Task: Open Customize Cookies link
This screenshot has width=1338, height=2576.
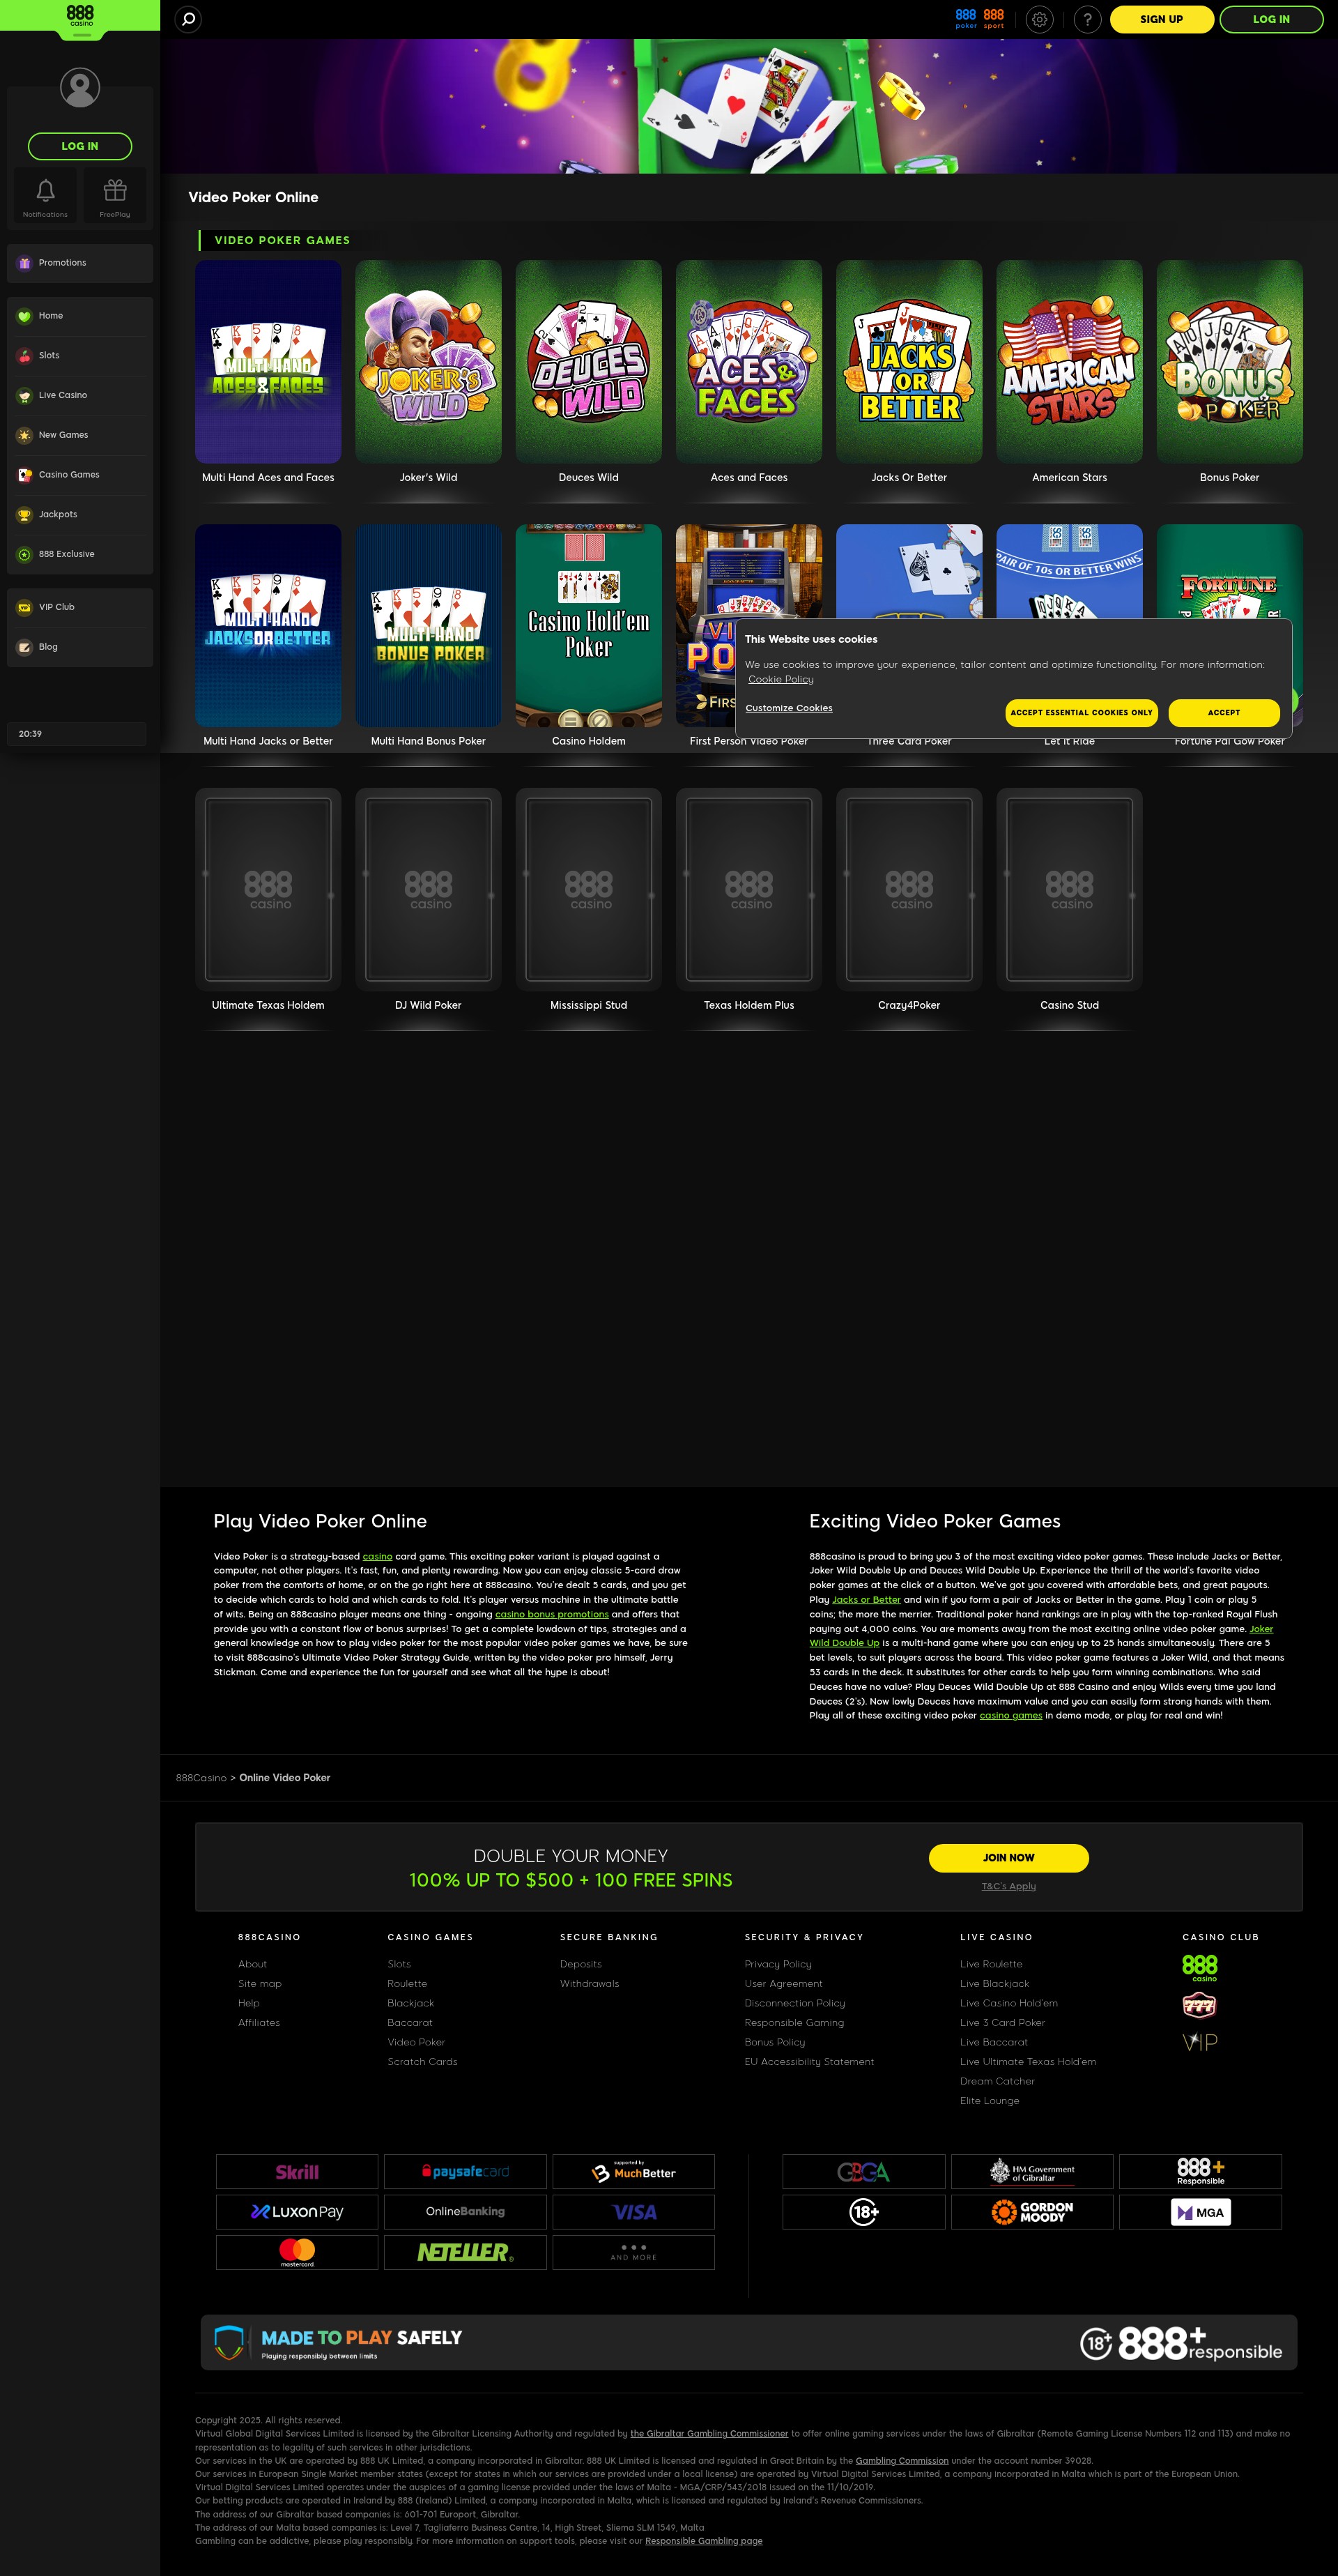Action: 788,708
